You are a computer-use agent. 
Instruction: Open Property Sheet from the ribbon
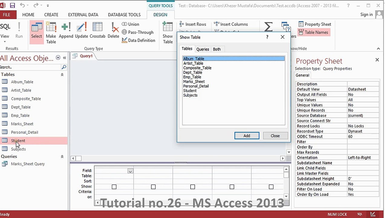tap(315, 24)
